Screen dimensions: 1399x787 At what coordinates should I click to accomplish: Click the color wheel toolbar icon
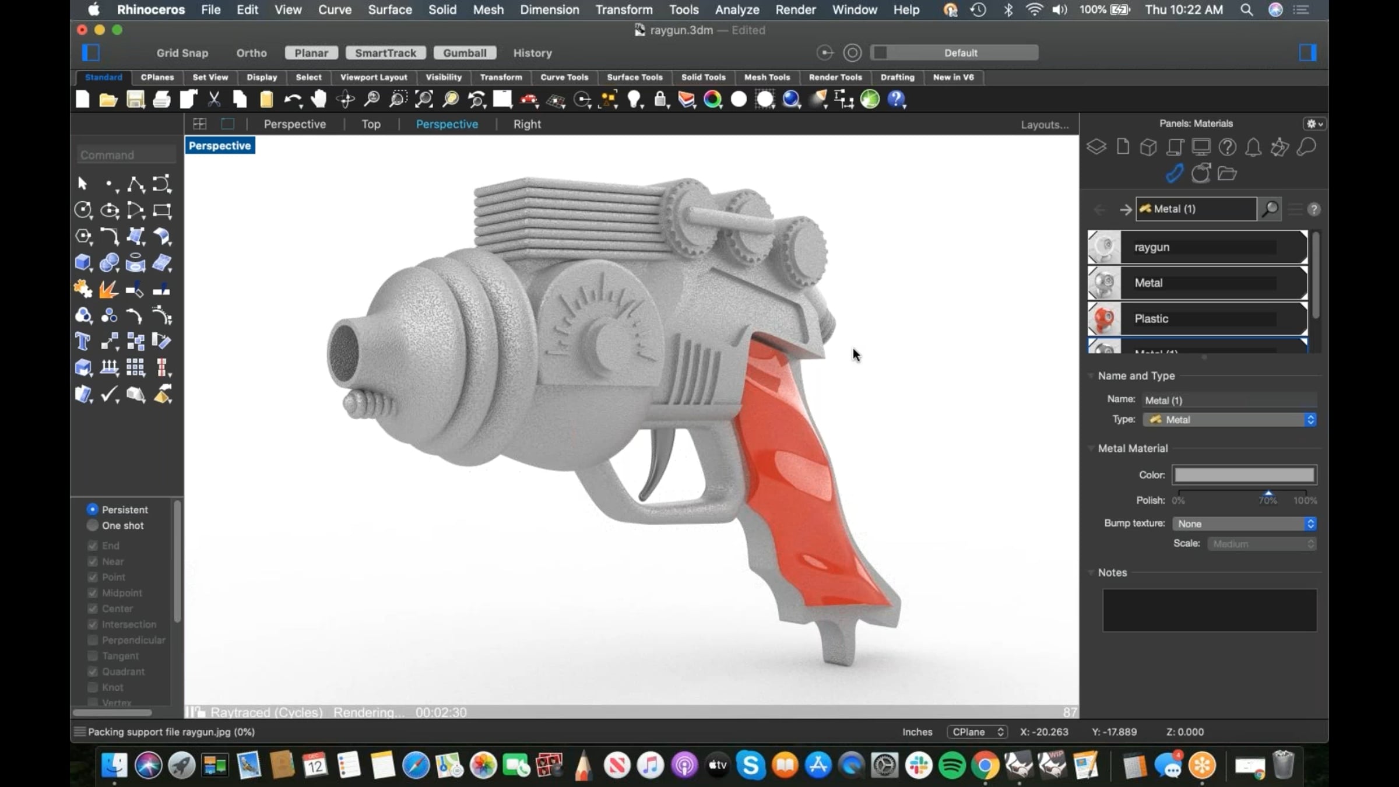pos(712,100)
